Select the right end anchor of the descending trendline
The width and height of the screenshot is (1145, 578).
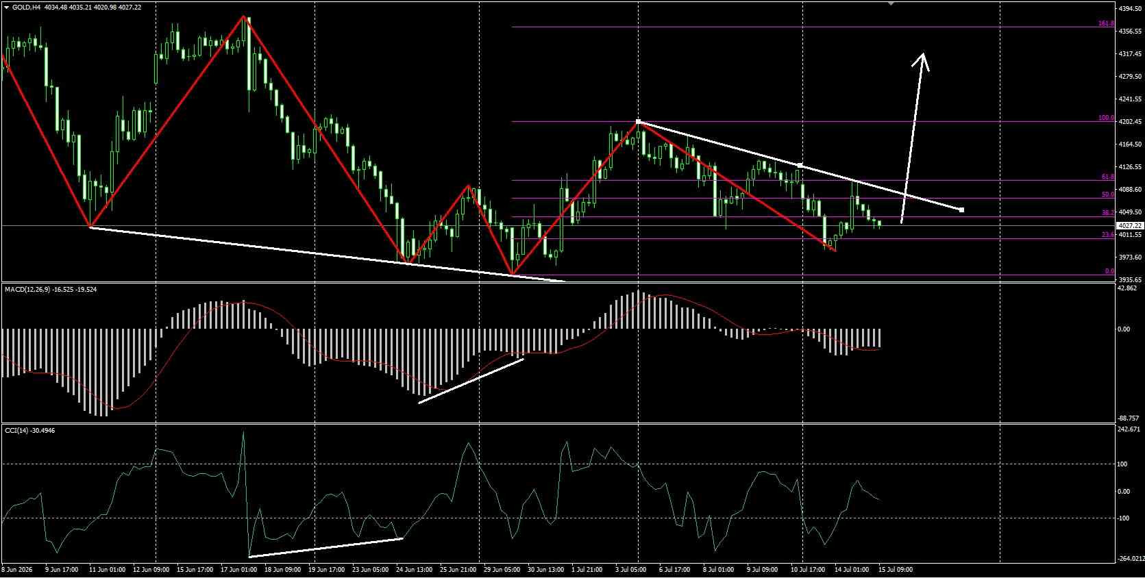(962, 210)
